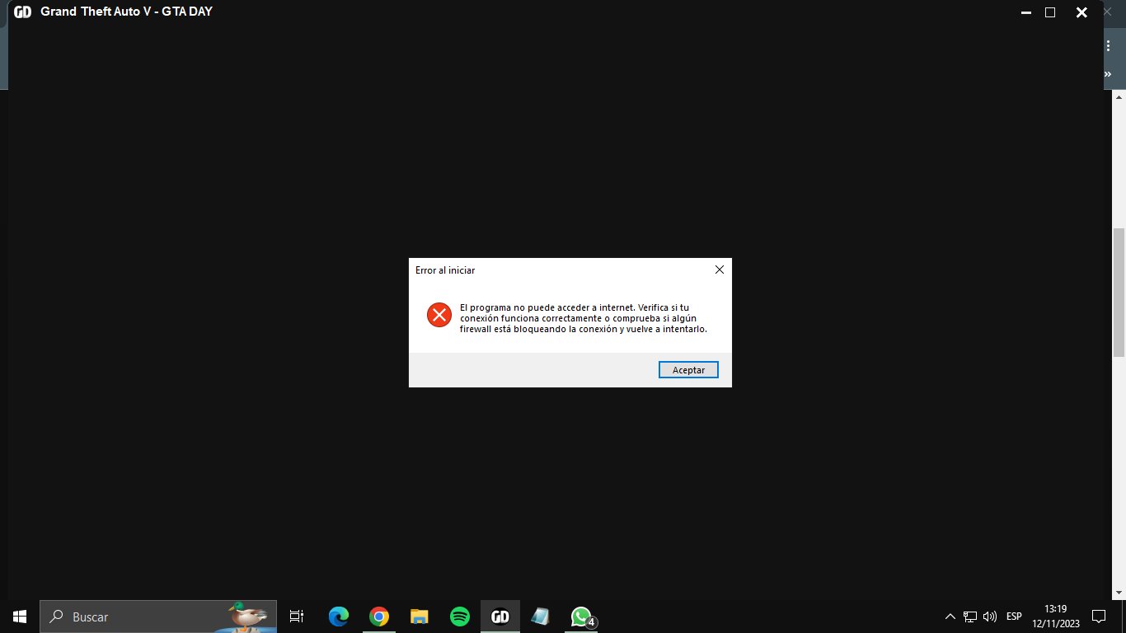
Task: Switch the ESP input language
Action: click(1014, 617)
